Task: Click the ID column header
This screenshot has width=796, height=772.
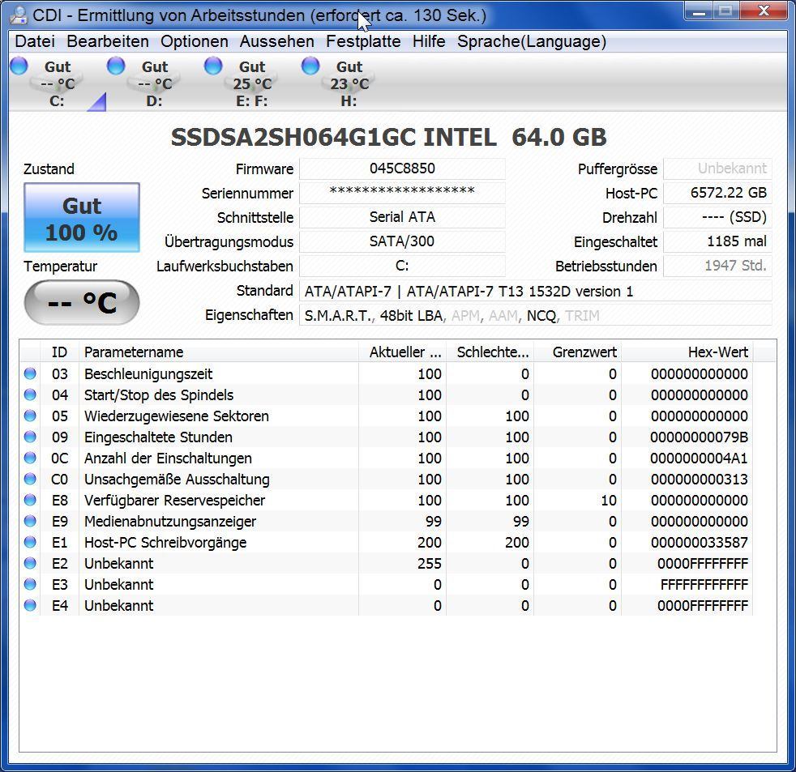Action: (x=59, y=352)
